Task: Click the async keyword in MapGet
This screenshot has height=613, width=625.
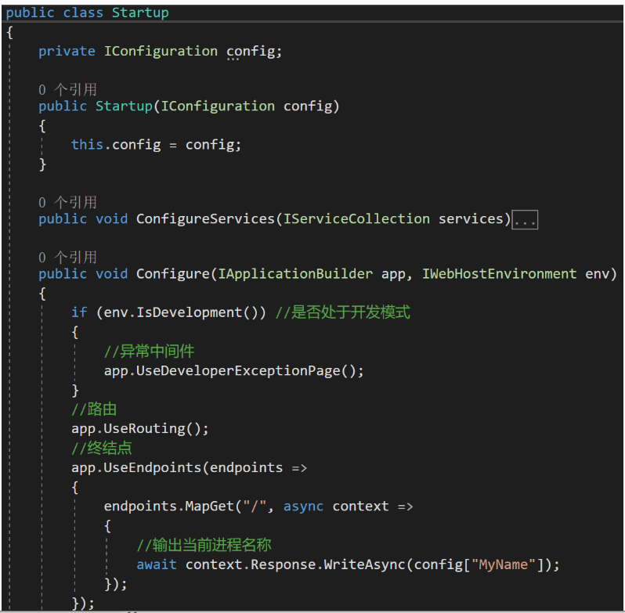Action: (x=303, y=507)
